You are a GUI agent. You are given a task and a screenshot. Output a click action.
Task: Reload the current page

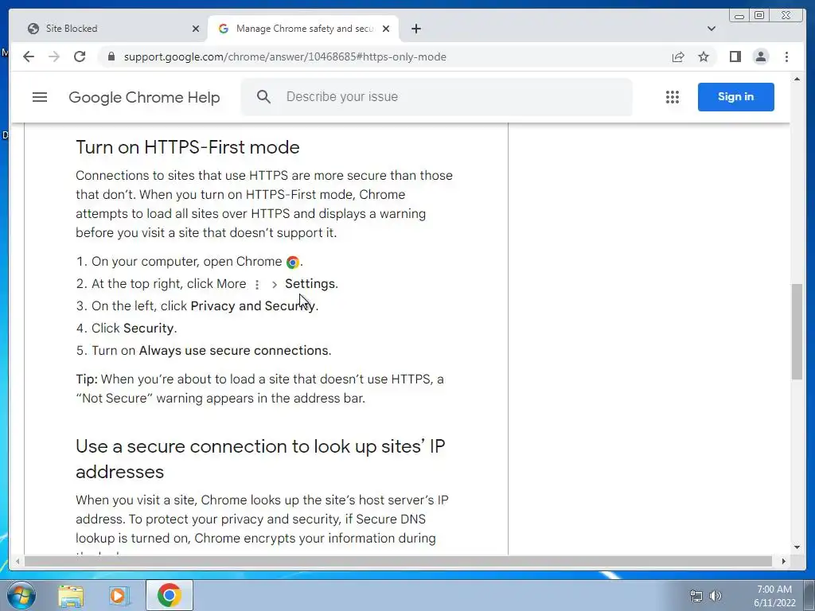pyautogui.click(x=80, y=56)
